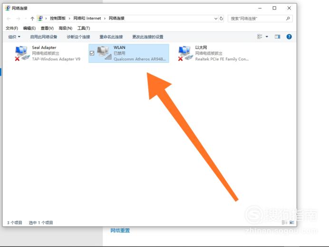Click 诊断这个连接 button
This screenshot has height=247, width=329.
pos(78,37)
